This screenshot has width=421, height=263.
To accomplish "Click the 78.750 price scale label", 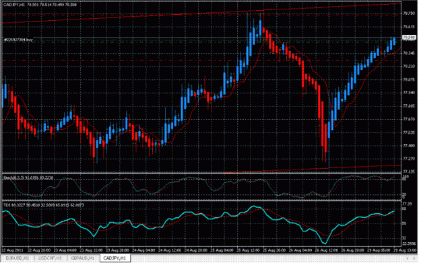I will tap(409, 13).
